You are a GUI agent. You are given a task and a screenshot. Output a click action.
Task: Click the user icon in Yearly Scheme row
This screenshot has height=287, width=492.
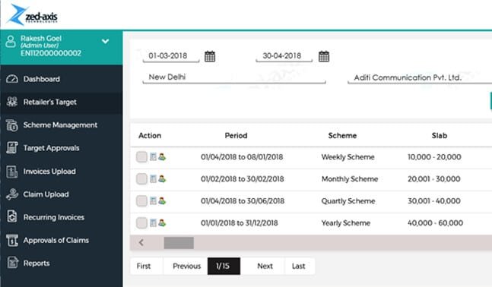(162, 222)
